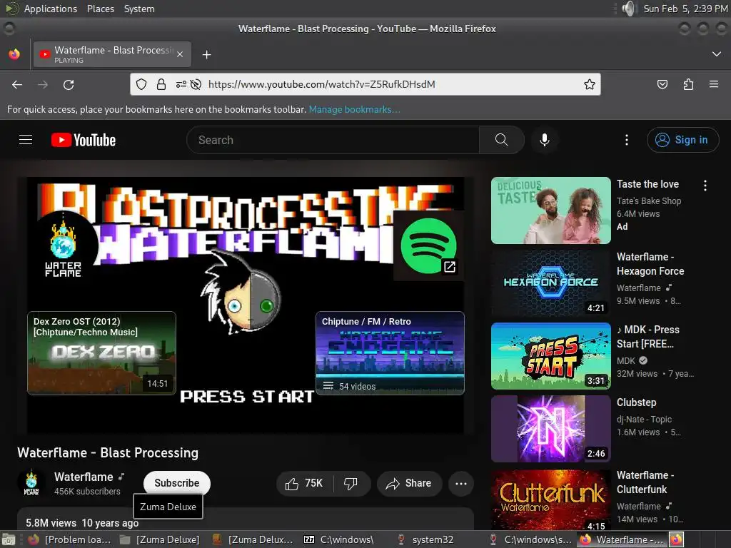
Task: Click the Waterflame channel logo on video endscreen
Action: (63, 246)
